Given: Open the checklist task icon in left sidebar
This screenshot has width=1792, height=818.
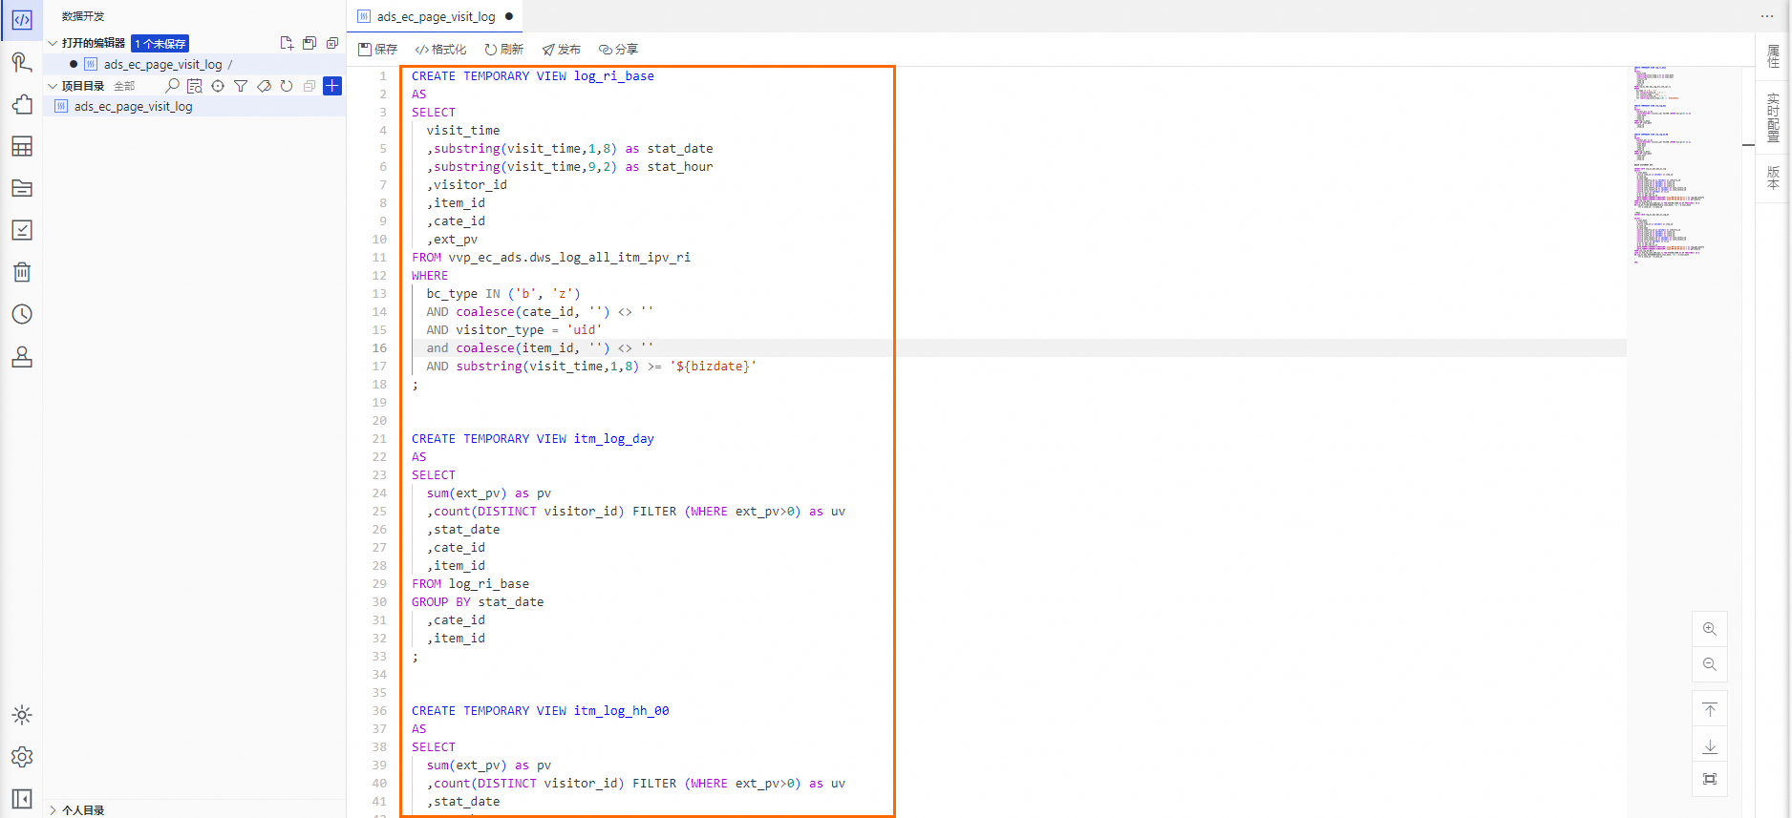Looking at the screenshot, I should (x=22, y=230).
